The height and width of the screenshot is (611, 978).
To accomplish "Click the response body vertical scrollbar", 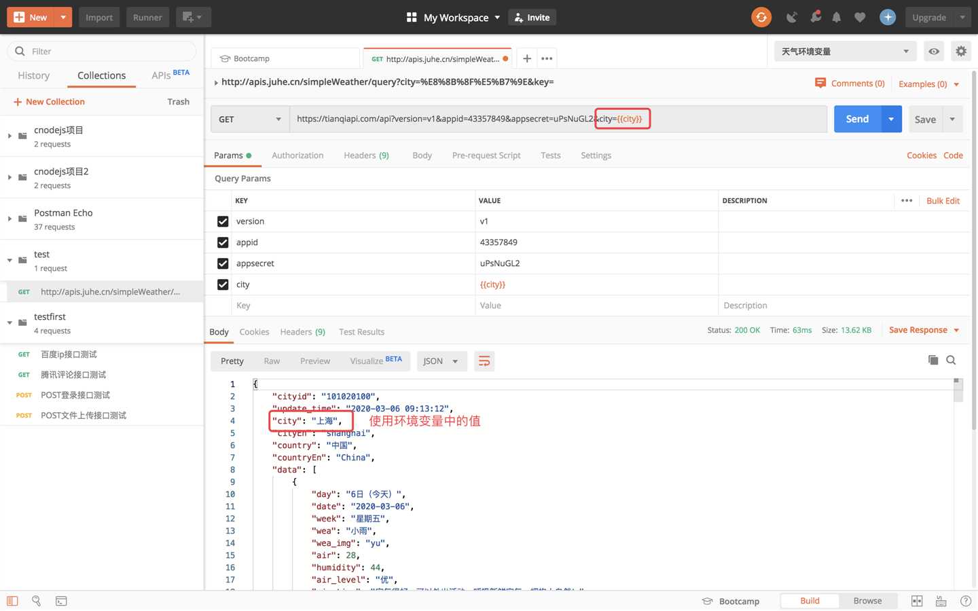I will click(x=958, y=390).
